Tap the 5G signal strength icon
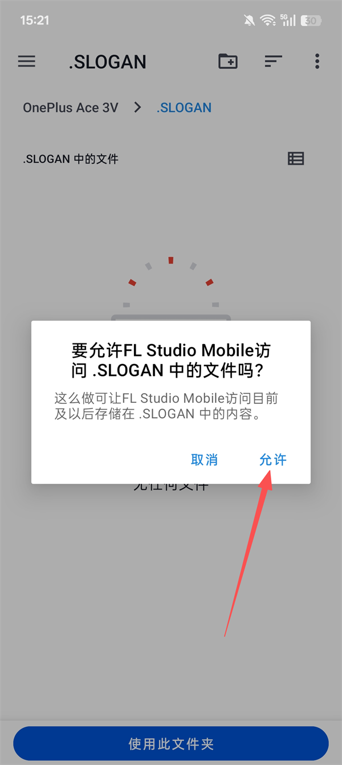This screenshot has height=765, width=342. click(x=288, y=21)
